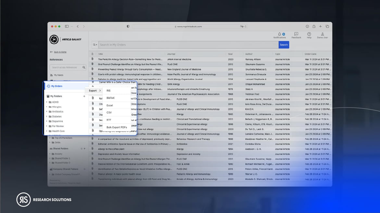Click the add icon beside Shared Folders
Viewport: 380px width, 213px height.
click(85, 148)
